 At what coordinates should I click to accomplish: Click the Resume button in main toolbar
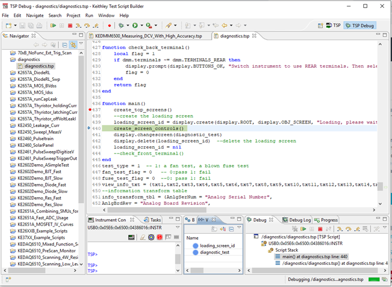coord(53,26)
